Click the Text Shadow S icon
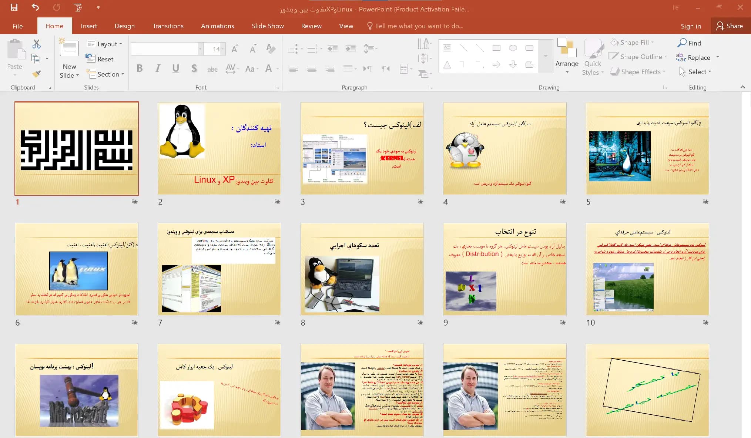Image resolution: width=751 pixels, height=438 pixels. (194, 68)
